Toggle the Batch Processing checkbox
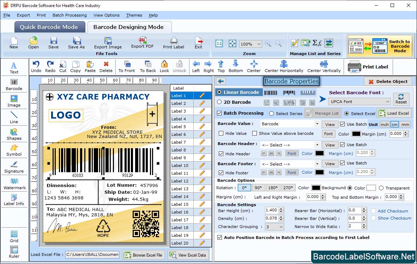The width and height of the screenshot is (417, 264). pos(219,113)
